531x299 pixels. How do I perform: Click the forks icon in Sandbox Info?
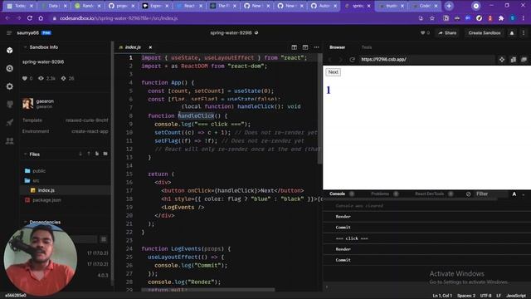coord(63,78)
